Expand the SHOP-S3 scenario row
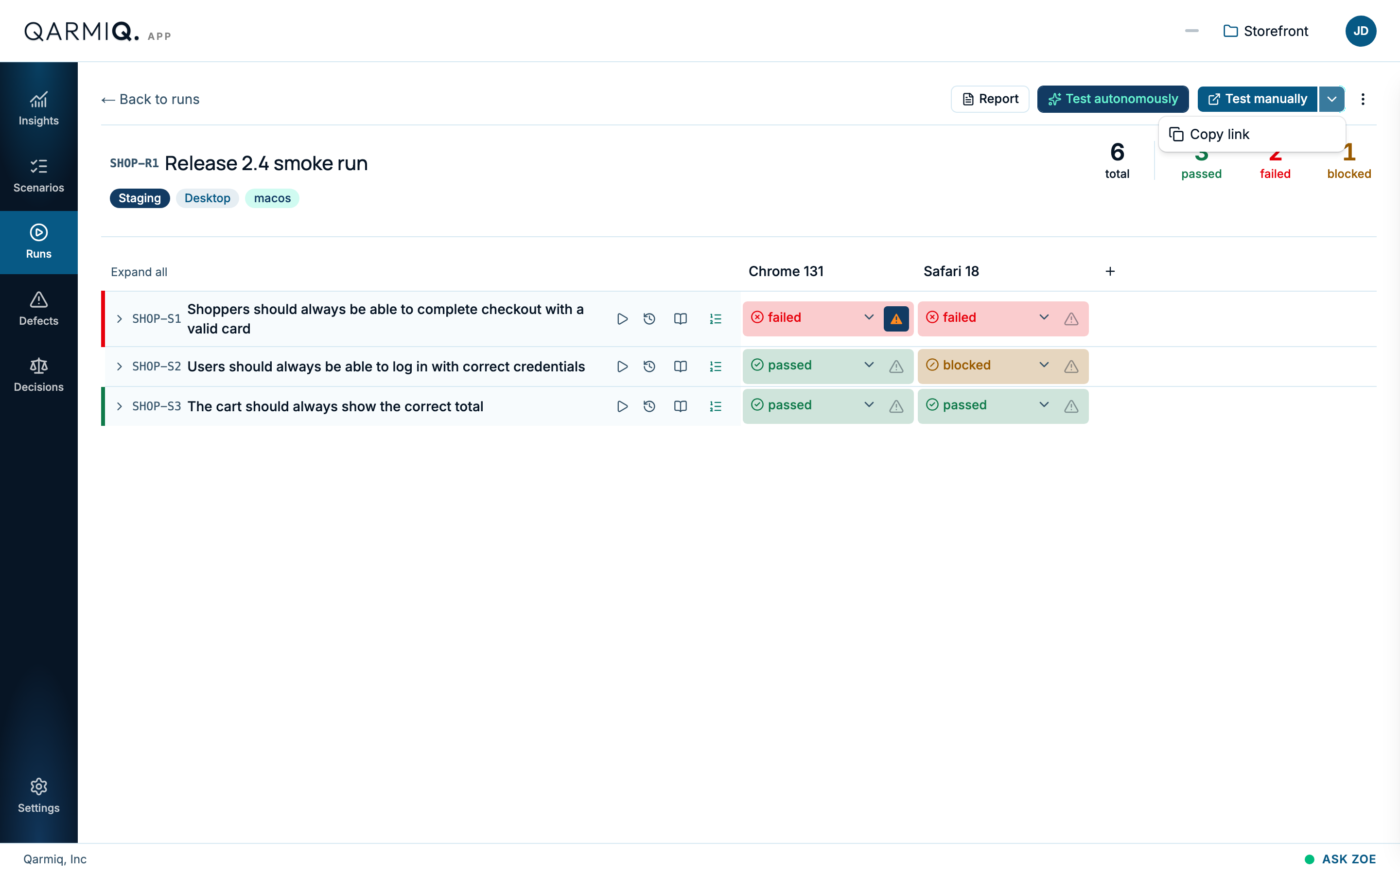 (x=119, y=406)
